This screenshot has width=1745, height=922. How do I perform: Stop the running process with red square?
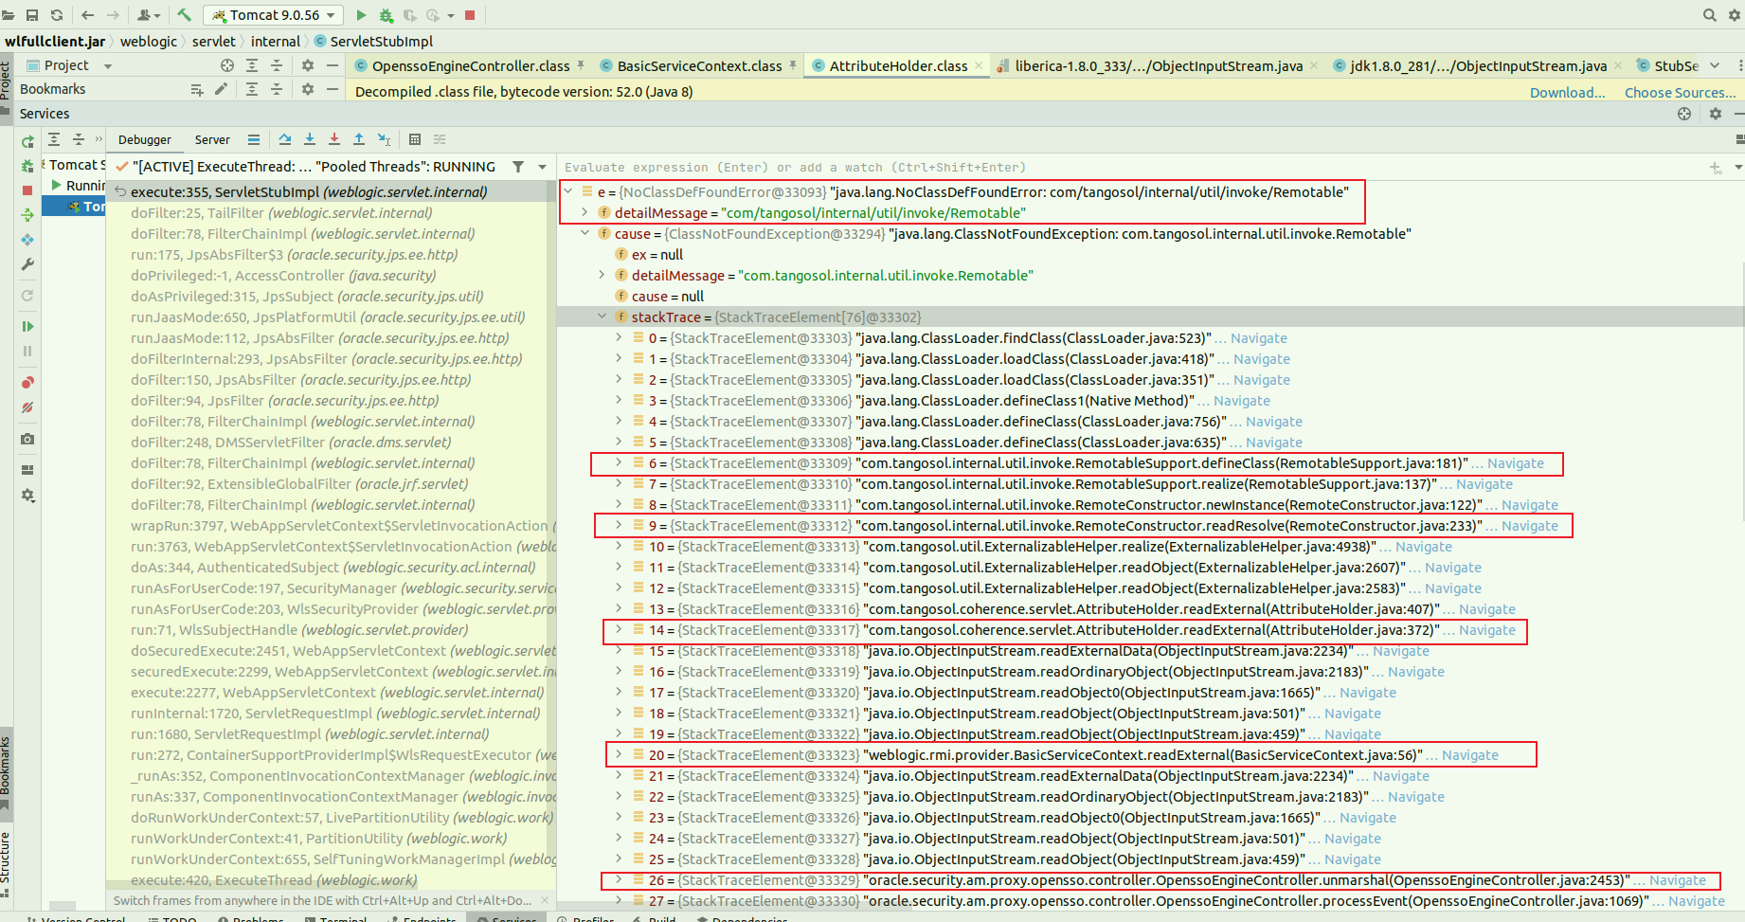point(470,15)
